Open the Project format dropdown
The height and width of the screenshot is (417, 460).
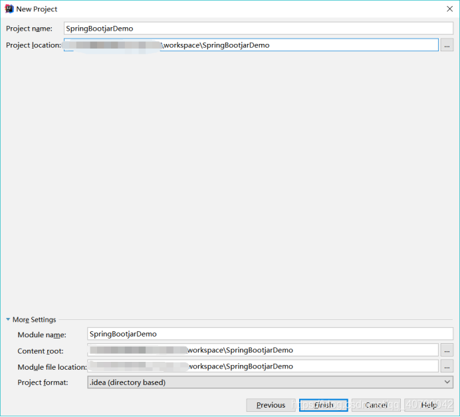[270, 382]
